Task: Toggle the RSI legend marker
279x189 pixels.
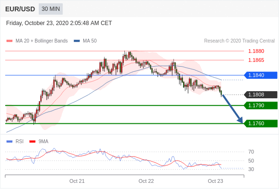Action: tap(9, 142)
